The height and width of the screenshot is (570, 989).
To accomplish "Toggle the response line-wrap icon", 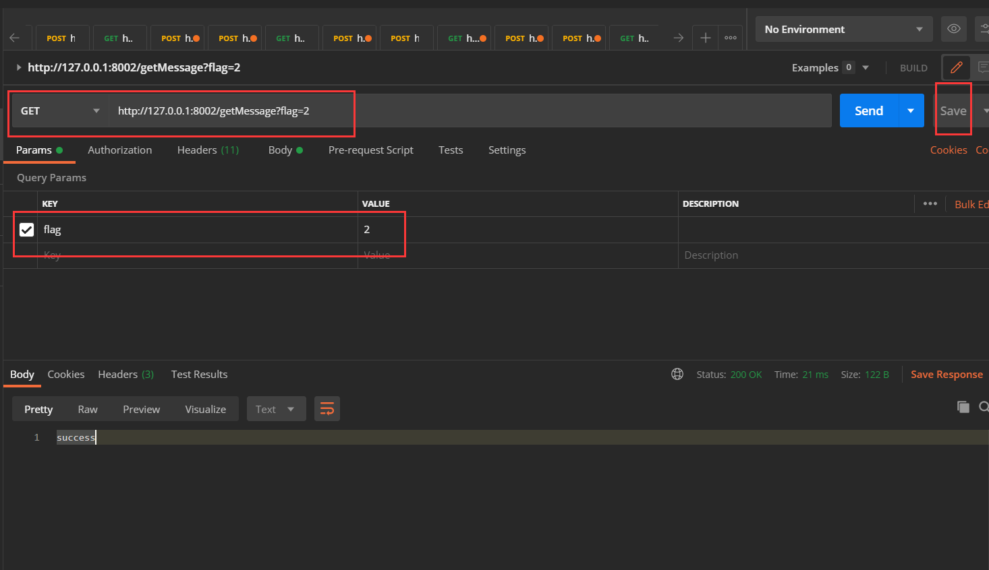I will [x=327, y=409].
